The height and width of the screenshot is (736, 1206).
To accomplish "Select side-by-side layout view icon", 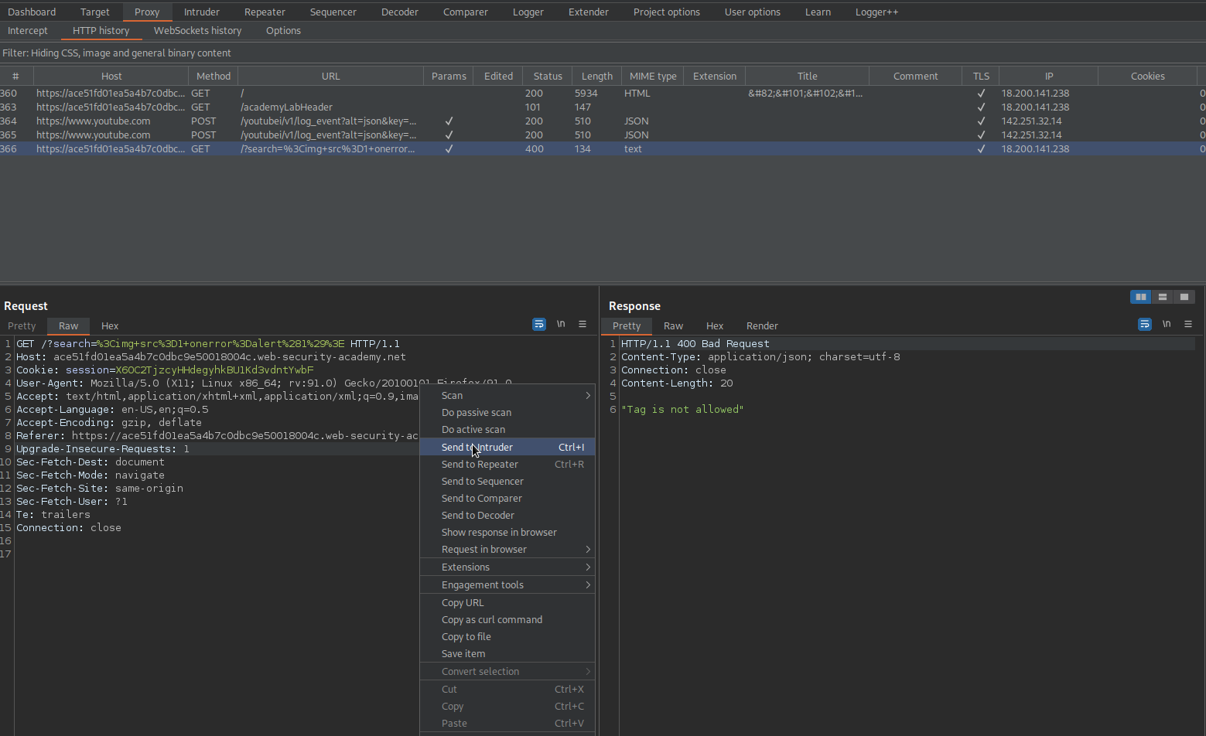I will click(x=1140, y=297).
